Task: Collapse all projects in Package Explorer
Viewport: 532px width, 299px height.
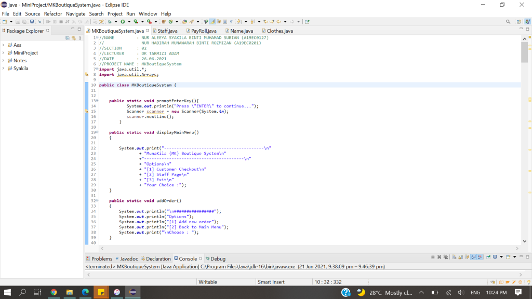Action: pos(68,38)
